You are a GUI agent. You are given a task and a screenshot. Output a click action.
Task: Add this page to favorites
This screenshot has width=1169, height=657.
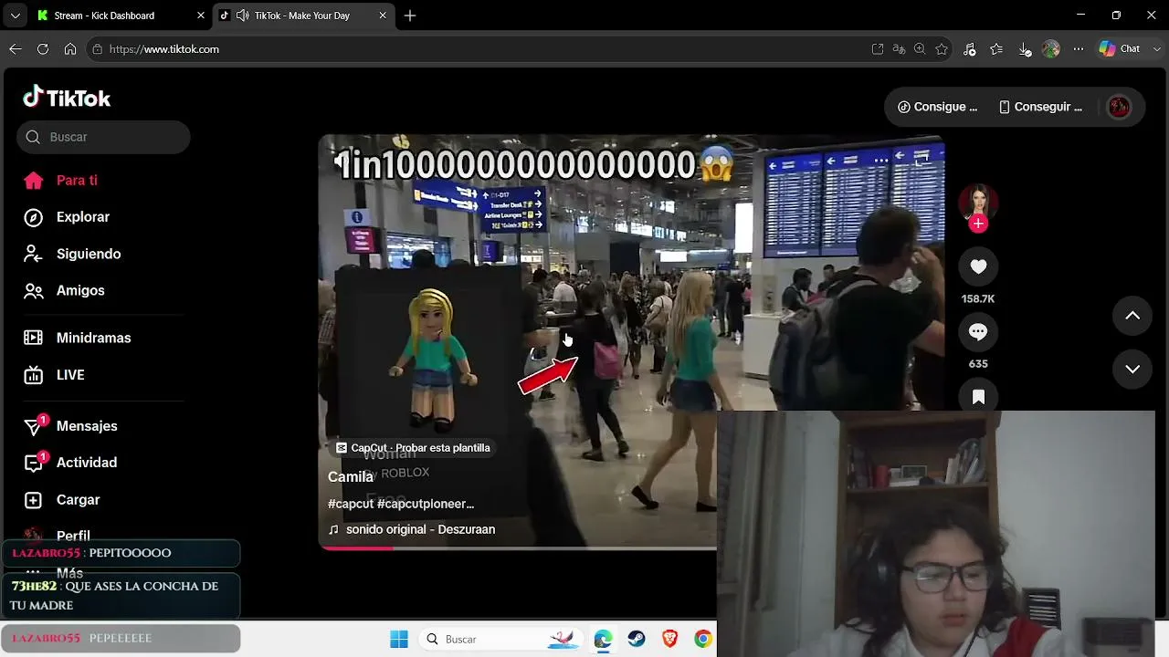942,49
